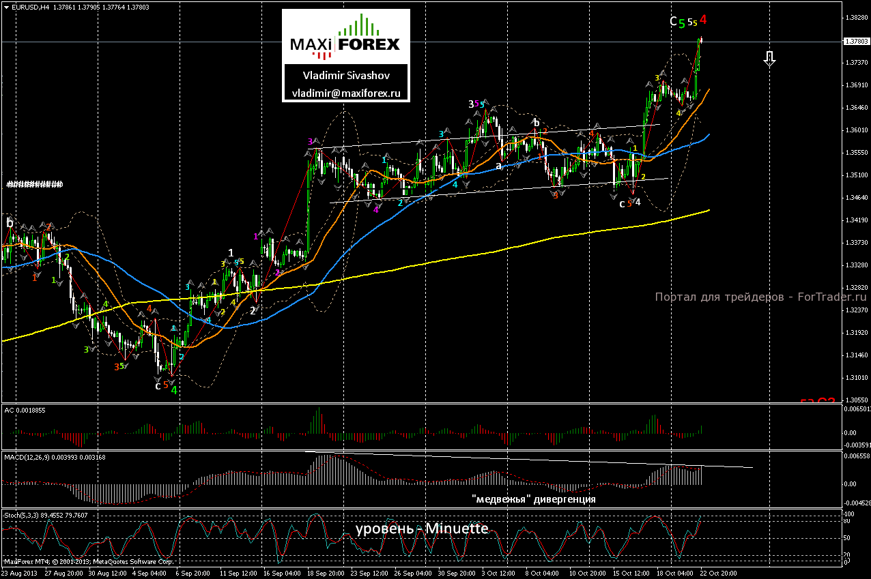Select the white divergence trendline over MACD
This screenshot has height=579, width=871.
[x=529, y=459]
